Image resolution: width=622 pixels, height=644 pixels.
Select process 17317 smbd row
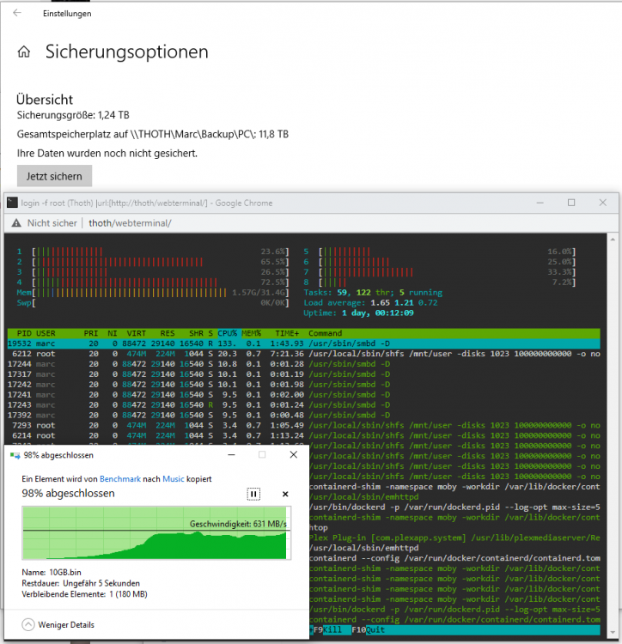coord(303,374)
